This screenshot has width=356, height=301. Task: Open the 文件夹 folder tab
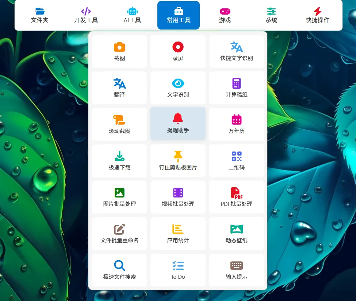click(39, 15)
